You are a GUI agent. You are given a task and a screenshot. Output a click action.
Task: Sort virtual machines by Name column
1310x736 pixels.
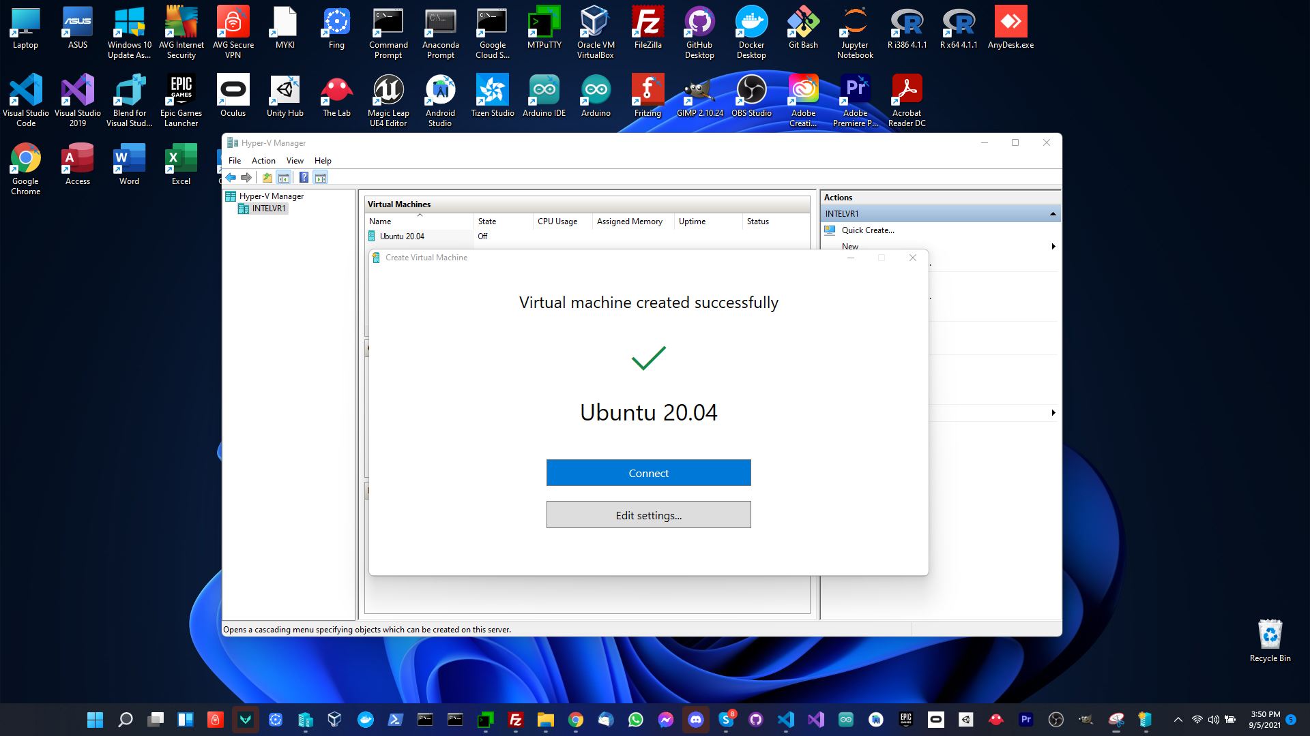[420, 221]
